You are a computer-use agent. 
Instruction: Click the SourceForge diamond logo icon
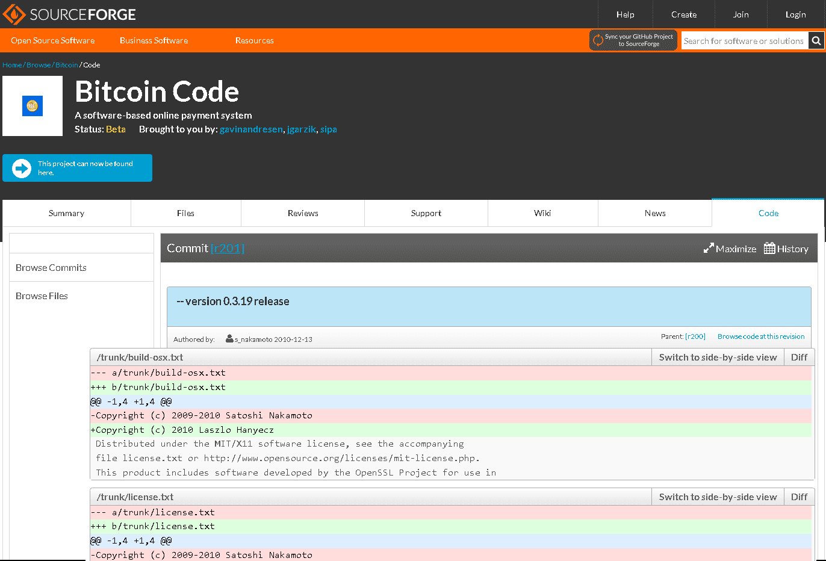tap(14, 14)
